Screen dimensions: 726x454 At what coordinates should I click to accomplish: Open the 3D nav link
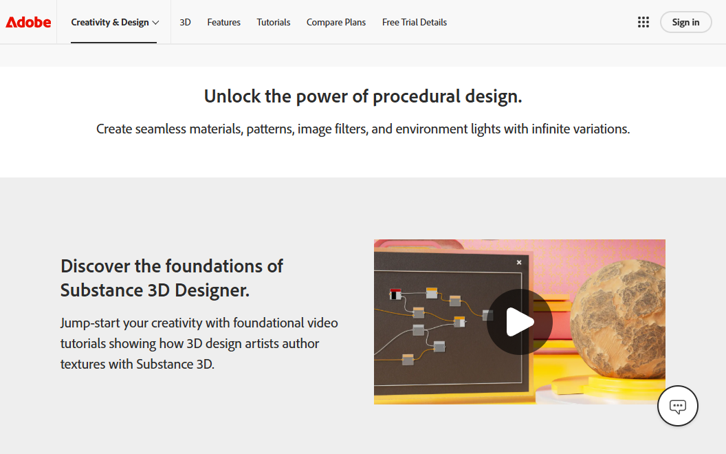tap(185, 22)
